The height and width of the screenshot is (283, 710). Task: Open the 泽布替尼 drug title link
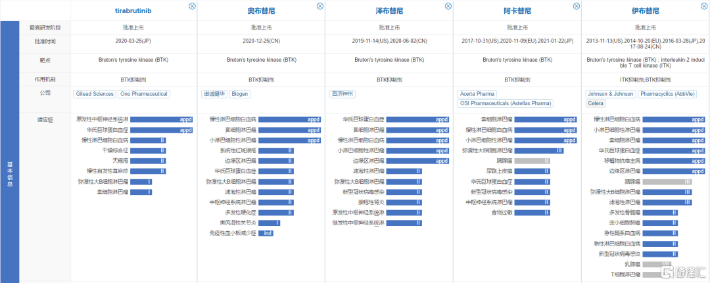389,11
